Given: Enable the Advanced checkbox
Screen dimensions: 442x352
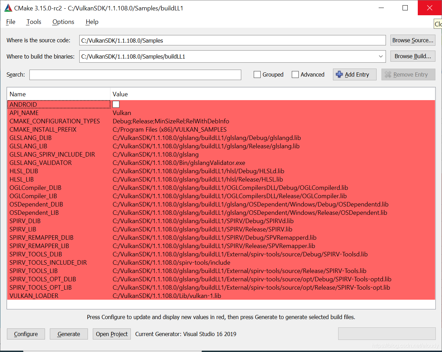Looking at the screenshot, I should coord(295,74).
